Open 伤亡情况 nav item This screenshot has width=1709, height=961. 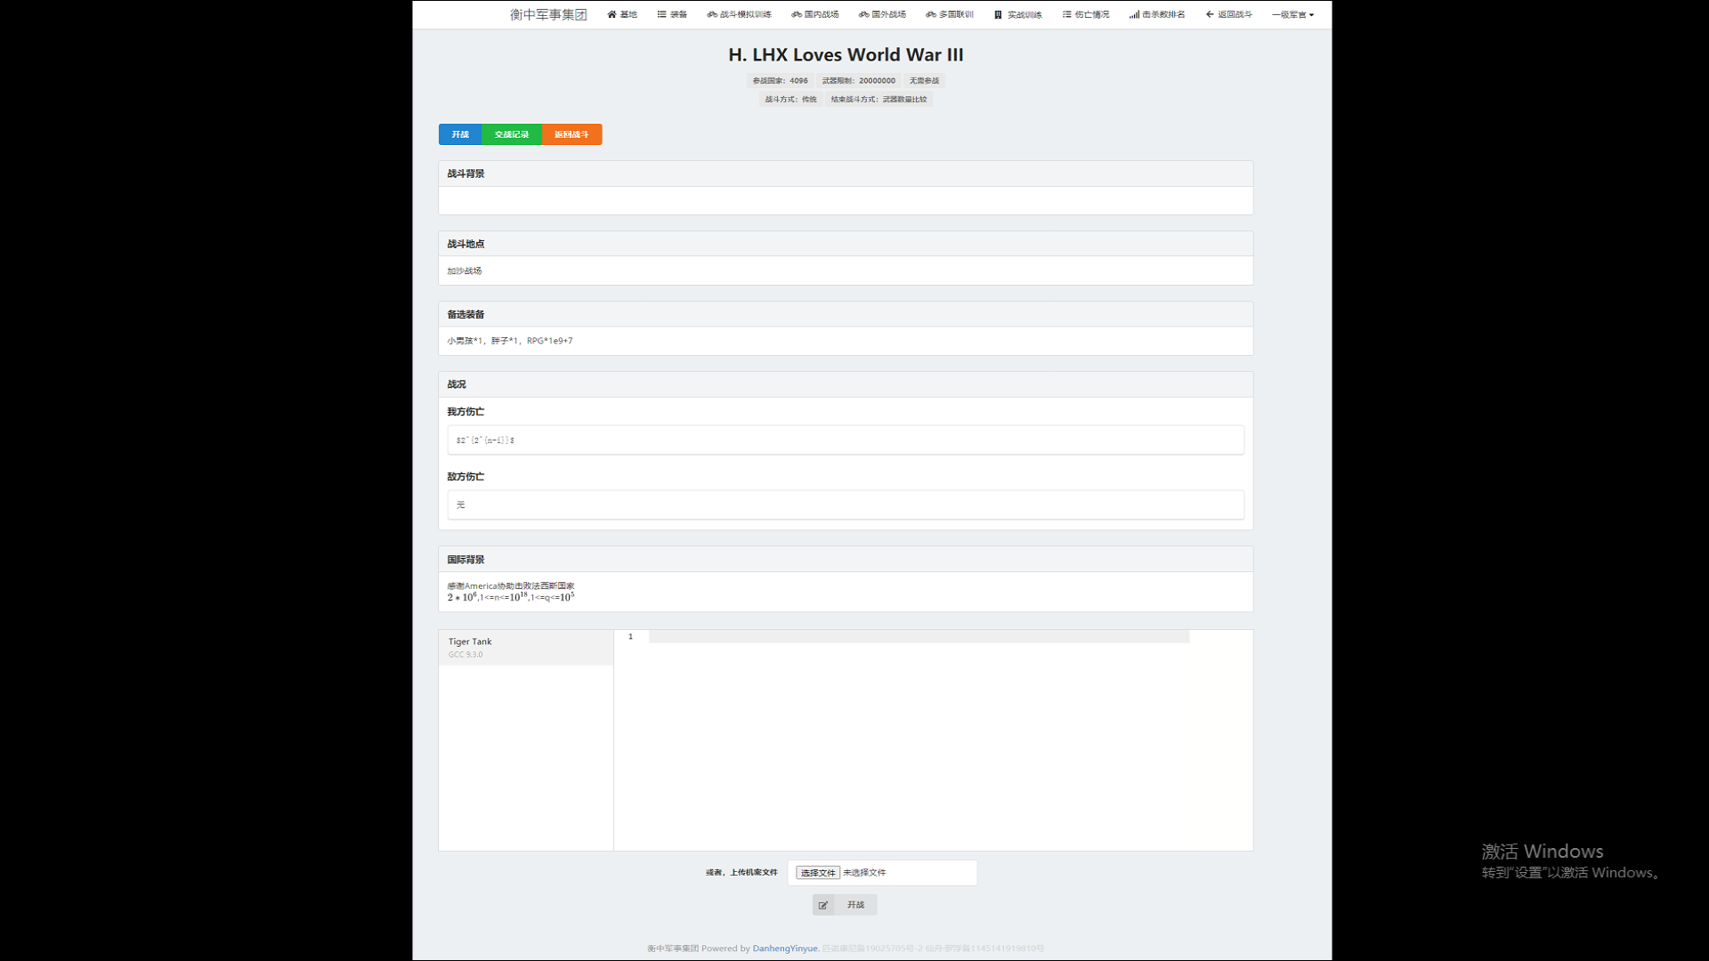pyautogui.click(x=1085, y=14)
